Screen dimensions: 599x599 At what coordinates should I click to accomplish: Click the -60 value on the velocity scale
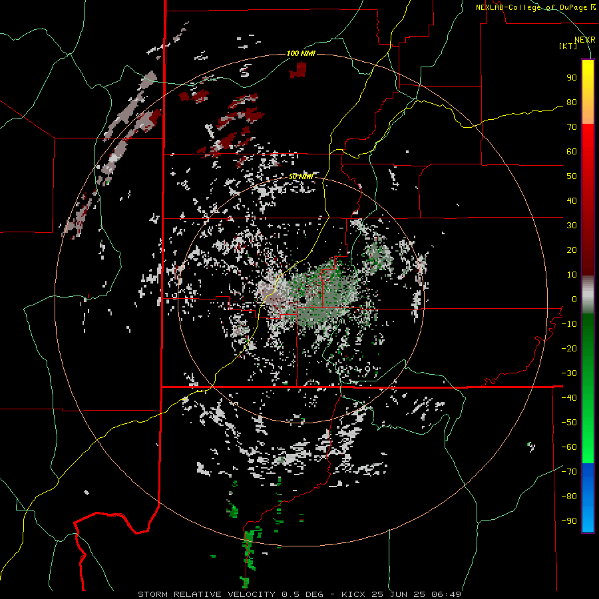coord(569,447)
